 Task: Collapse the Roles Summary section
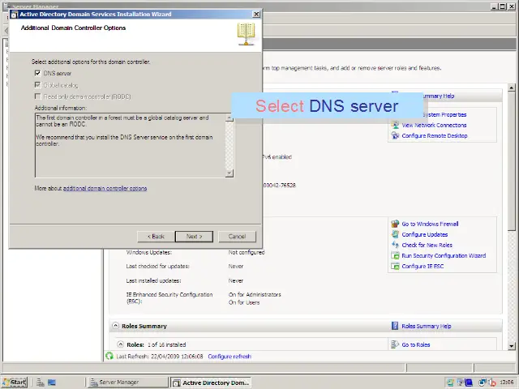click(115, 326)
